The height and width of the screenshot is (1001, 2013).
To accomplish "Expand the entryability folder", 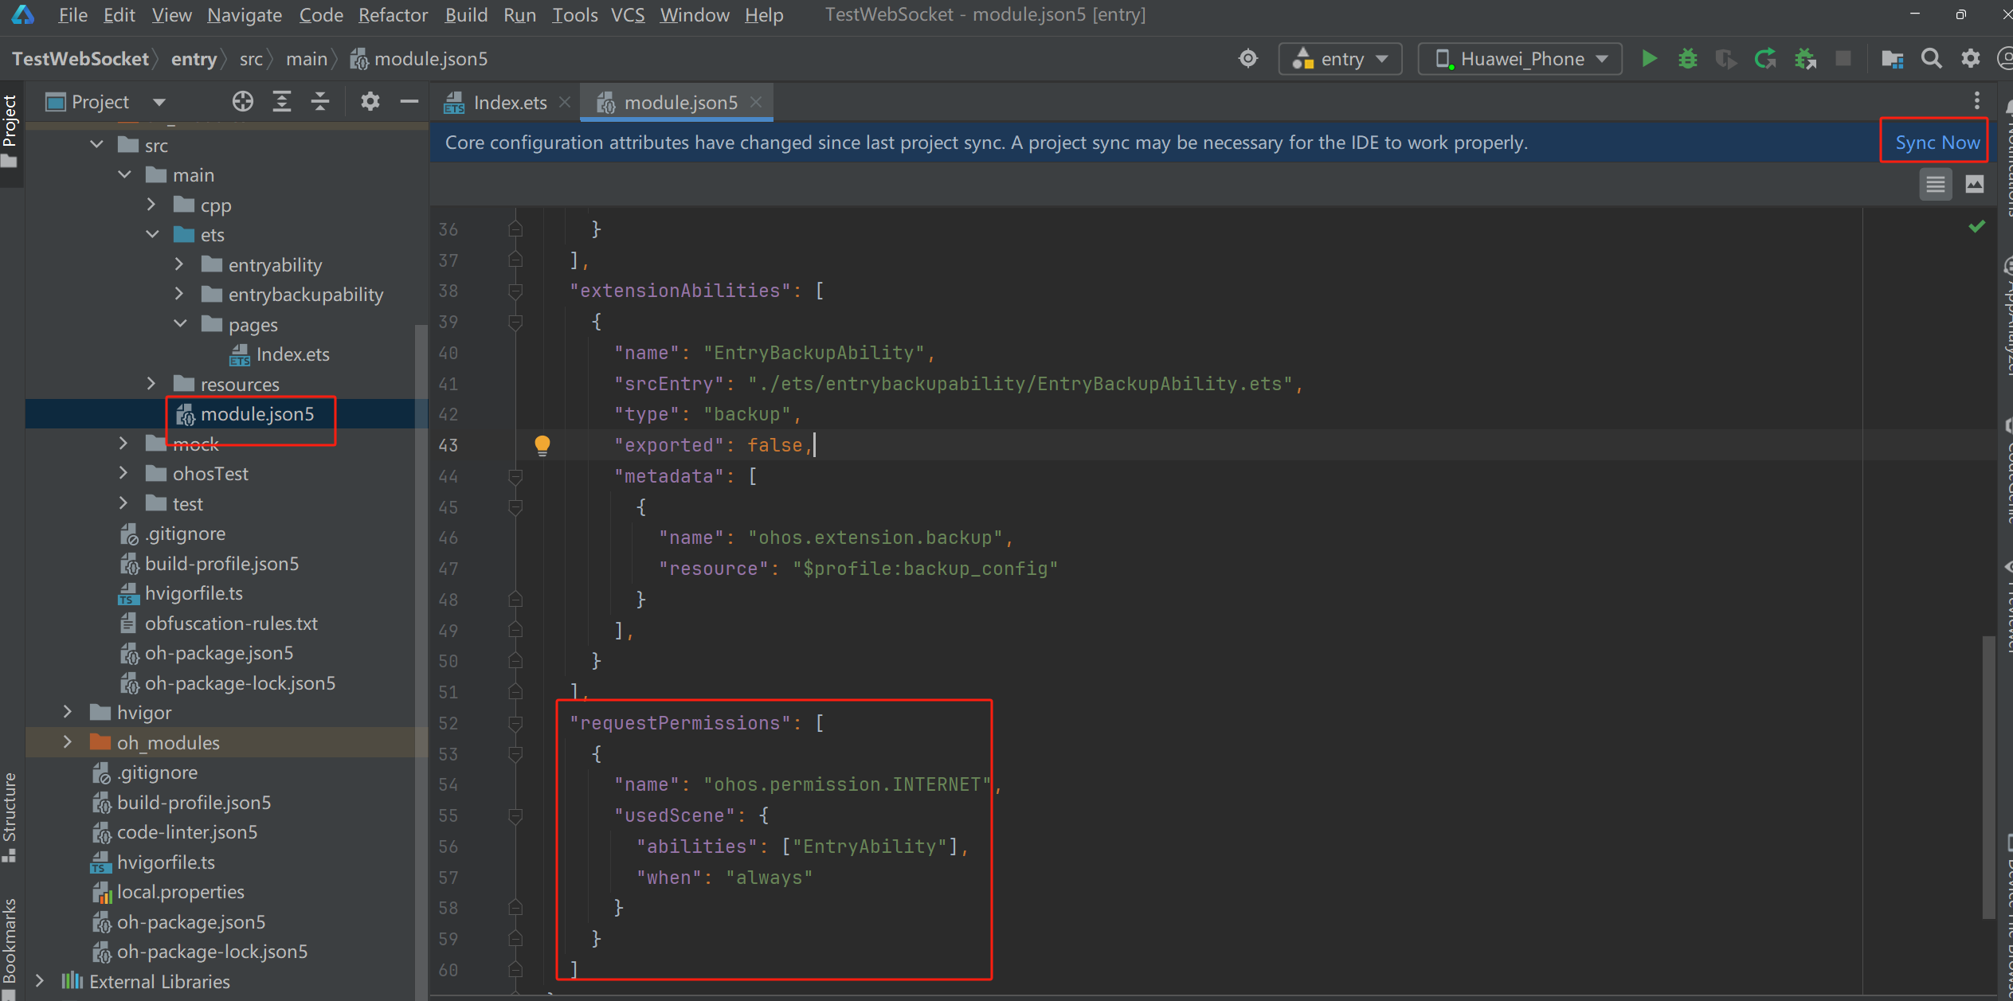I will pos(179,264).
